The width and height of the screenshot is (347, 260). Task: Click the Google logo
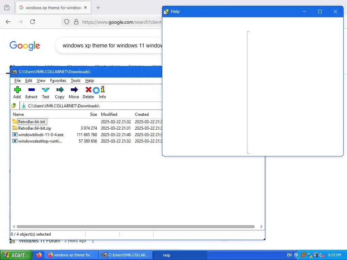(x=25, y=46)
